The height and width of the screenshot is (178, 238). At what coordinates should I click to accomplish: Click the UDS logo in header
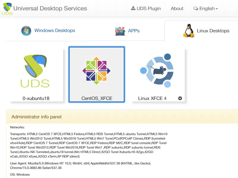7,9
